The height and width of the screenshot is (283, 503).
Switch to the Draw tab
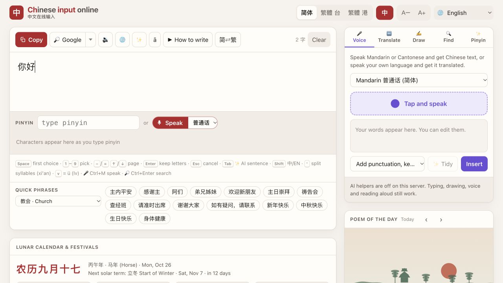coord(419,37)
